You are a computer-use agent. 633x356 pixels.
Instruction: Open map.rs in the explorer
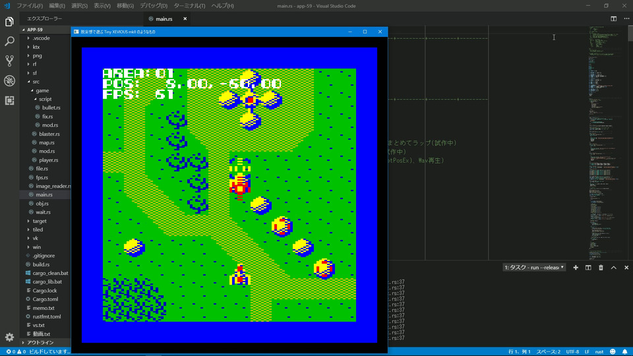pos(46,142)
